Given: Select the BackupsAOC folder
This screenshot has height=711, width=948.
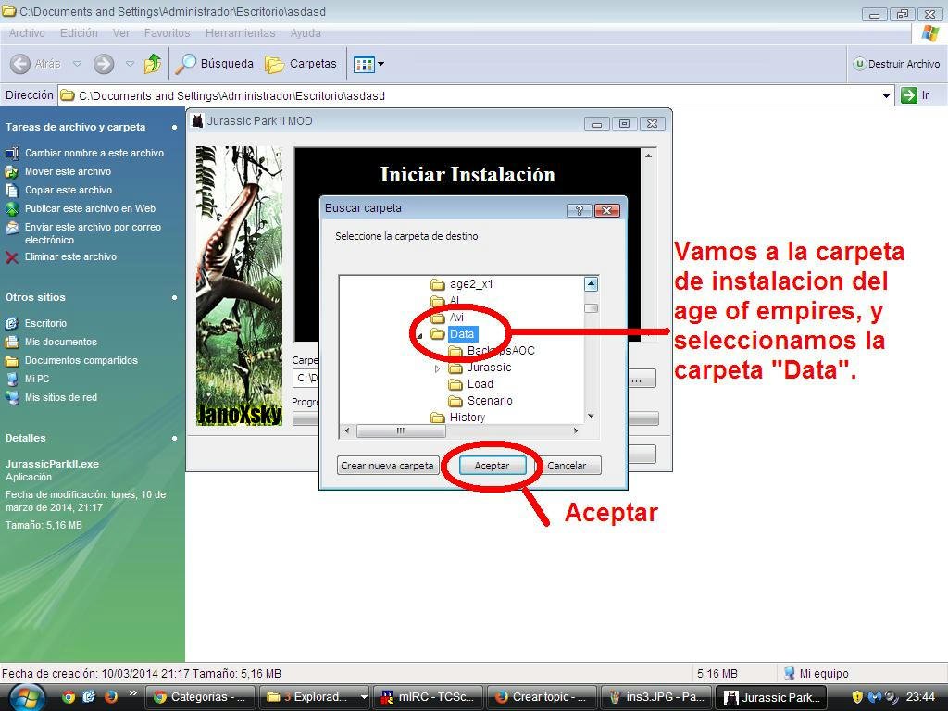Looking at the screenshot, I should click(501, 351).
